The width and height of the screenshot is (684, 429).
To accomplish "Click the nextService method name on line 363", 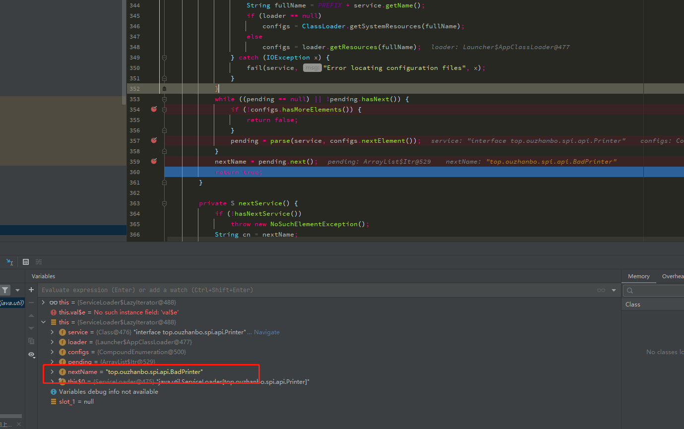I will [260, 203].
